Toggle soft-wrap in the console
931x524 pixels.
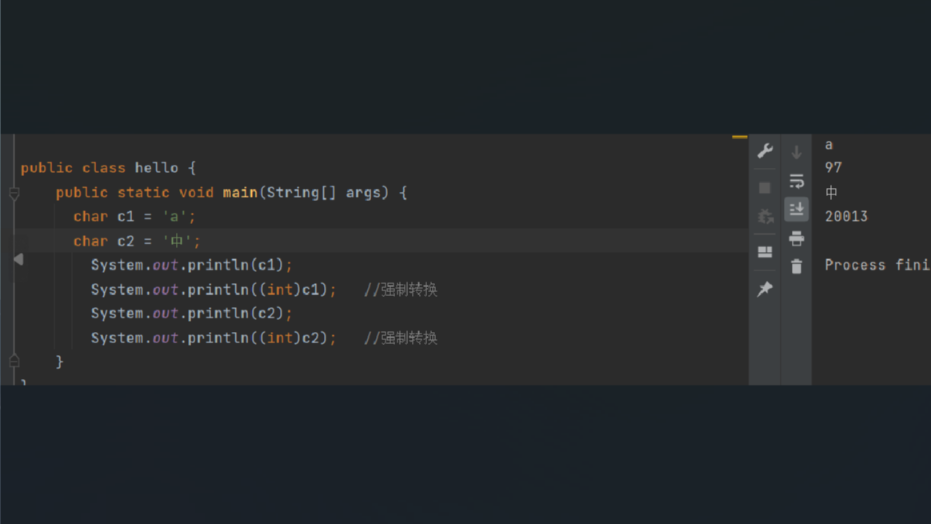click(x=797, y=182)
